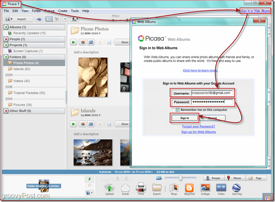275x202 pixels.
Task: Create movie icon for Islands folder
Action: click(x=91, y=124)
